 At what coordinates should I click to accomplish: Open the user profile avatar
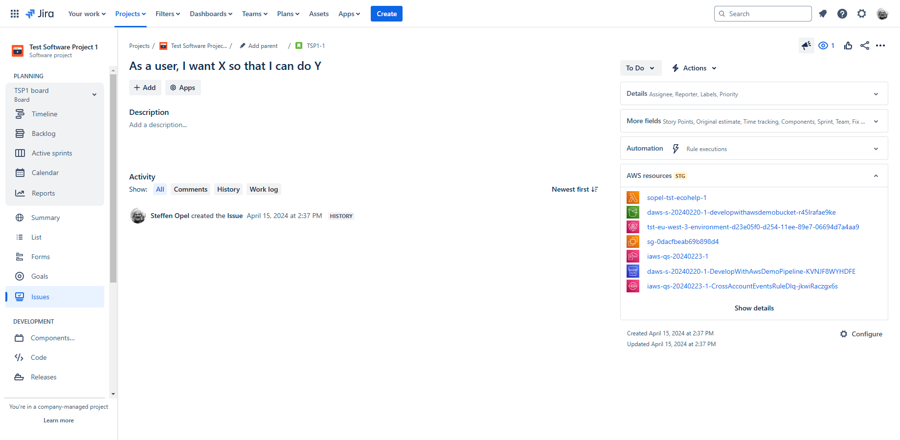click(882, 14)
